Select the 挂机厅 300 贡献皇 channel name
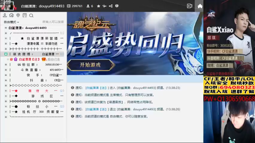 tap(40, 112)
